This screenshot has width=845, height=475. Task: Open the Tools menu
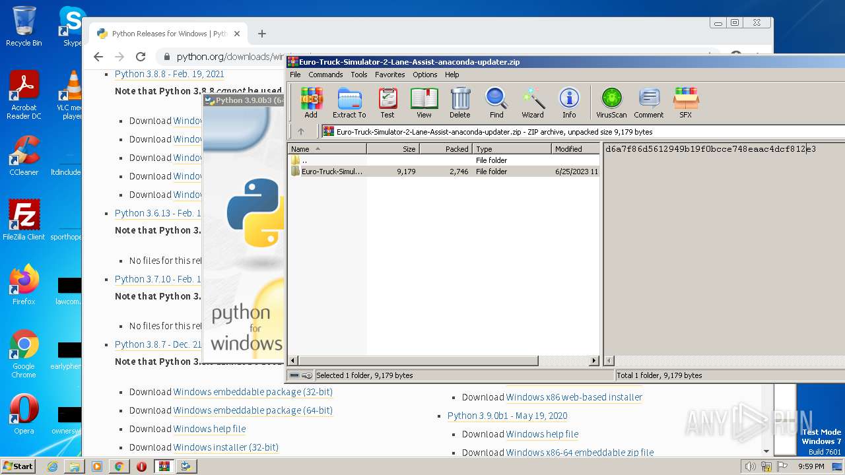[359, 75]
